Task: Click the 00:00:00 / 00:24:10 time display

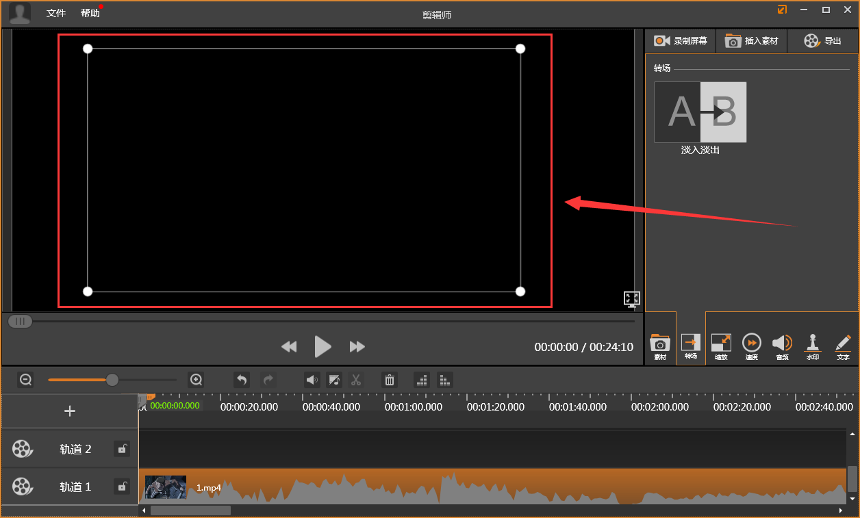Action: (x=584, y=347)
